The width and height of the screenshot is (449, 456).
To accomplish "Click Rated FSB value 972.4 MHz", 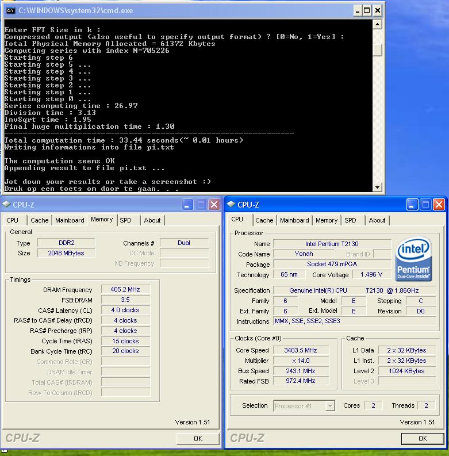I will 301,381.
